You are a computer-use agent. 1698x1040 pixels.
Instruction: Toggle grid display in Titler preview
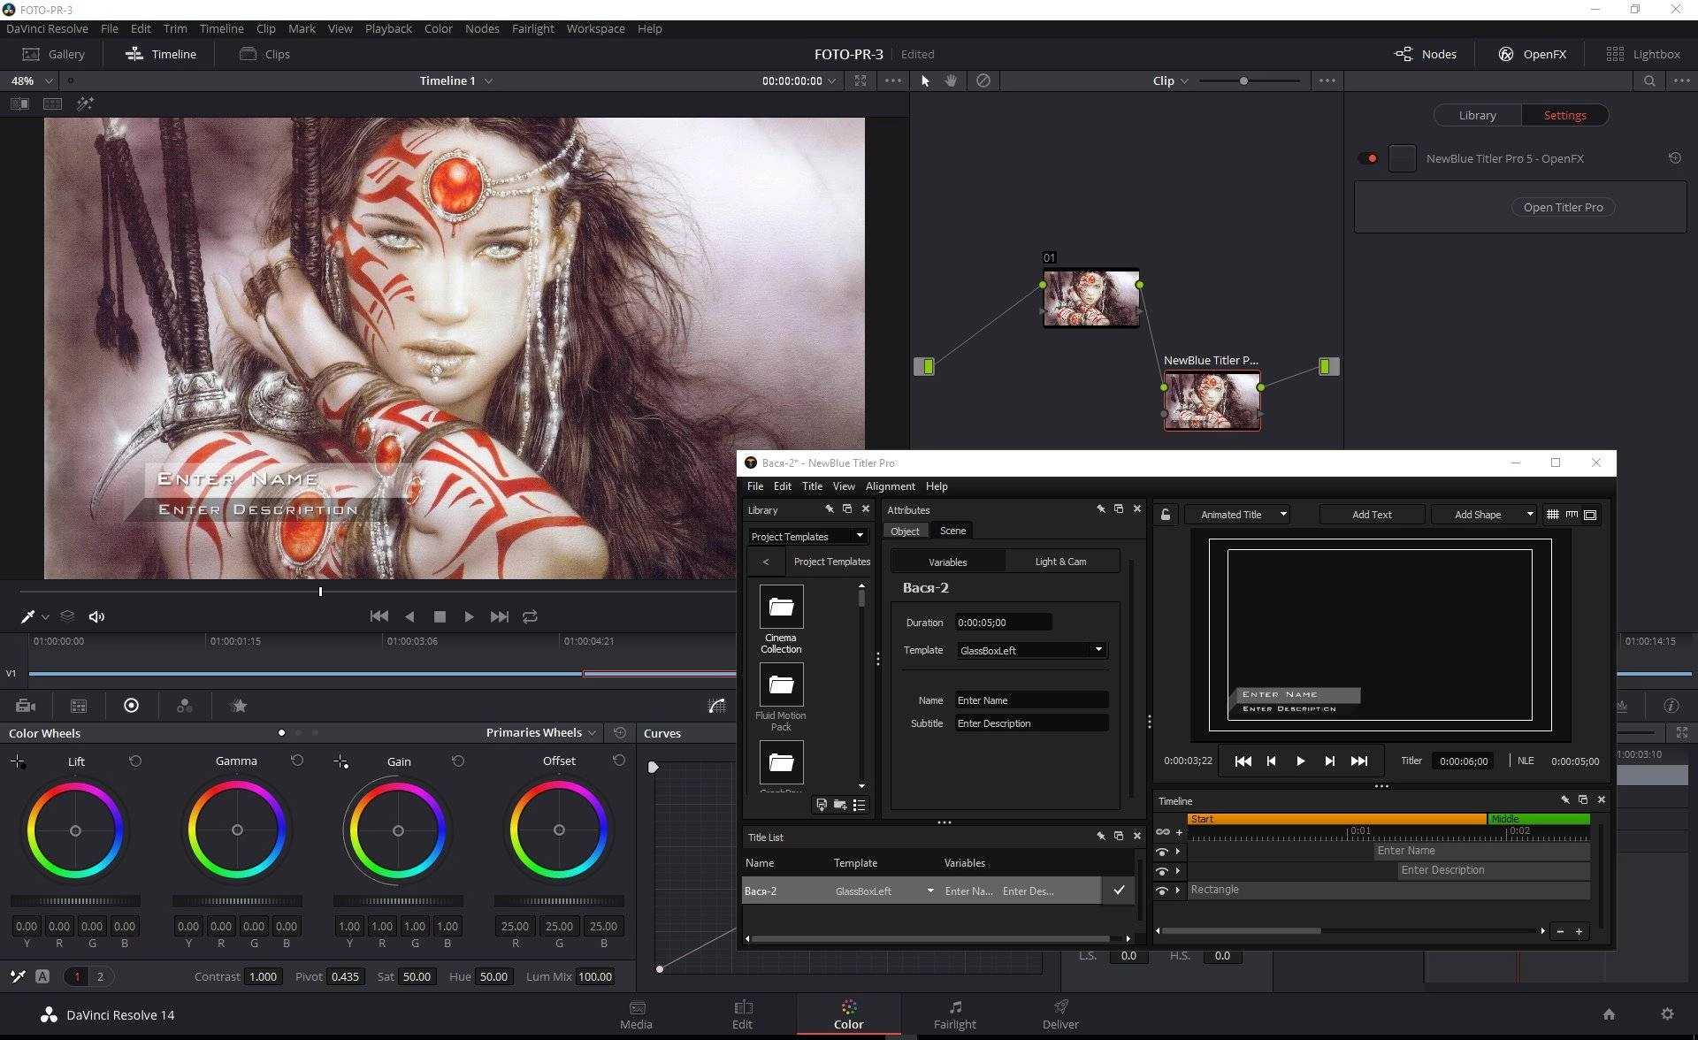click(1553, 515)
